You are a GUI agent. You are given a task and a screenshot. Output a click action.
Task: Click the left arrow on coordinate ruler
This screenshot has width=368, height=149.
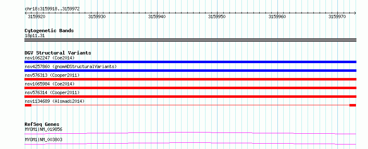click(26, 13)
